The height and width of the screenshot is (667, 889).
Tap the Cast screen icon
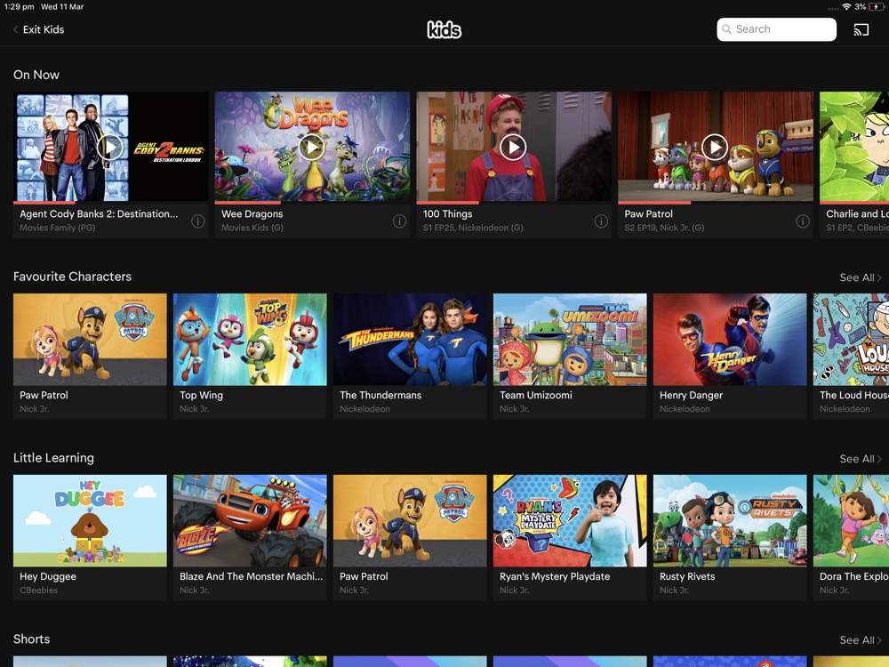[861, 29]
